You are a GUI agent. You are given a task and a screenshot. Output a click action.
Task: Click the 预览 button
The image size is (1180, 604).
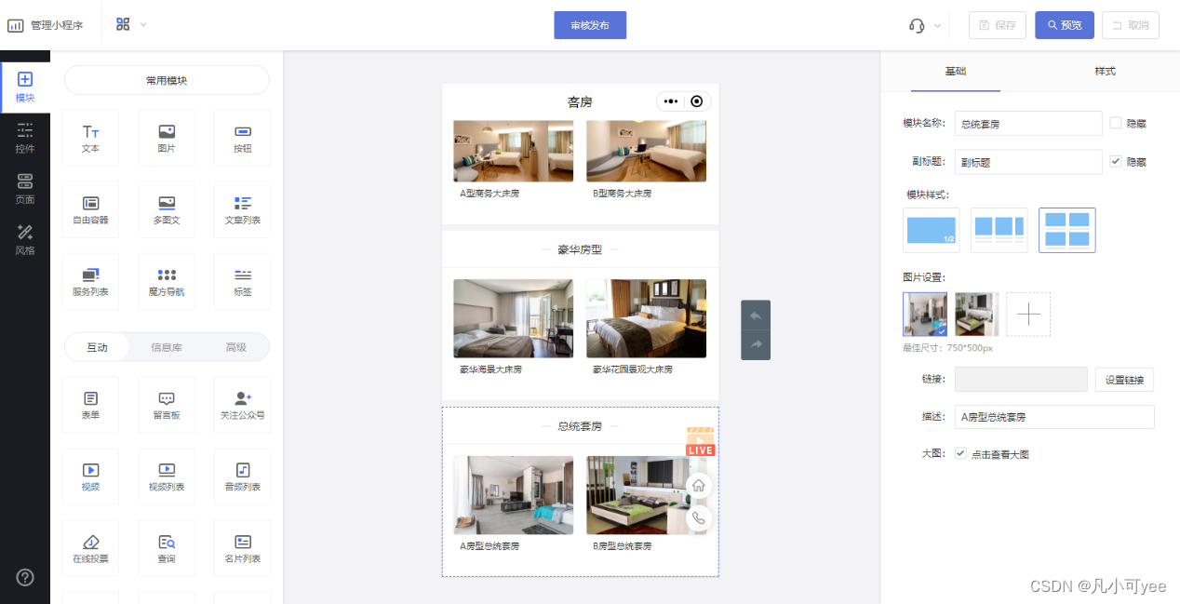[x=1065, y=25]
